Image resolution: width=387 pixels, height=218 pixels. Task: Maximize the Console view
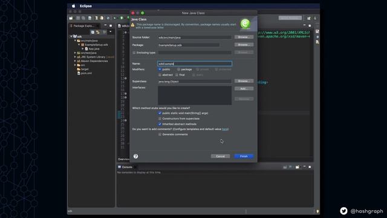tap(310, 167)
